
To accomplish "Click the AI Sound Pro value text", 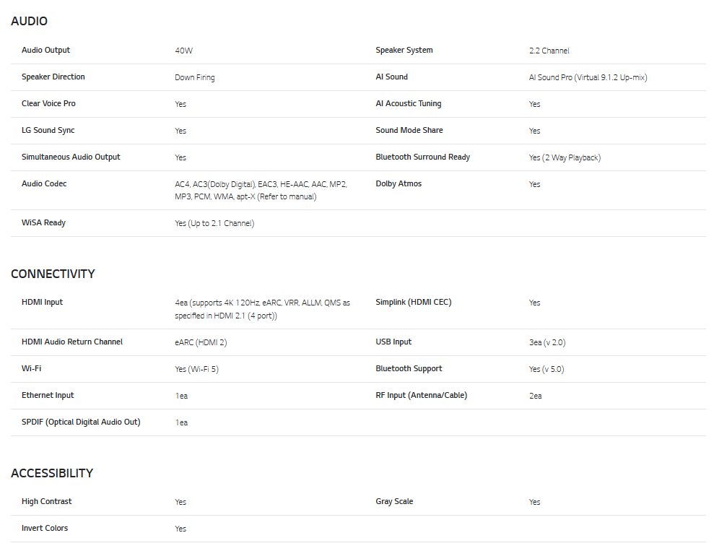I will (588, 78).
